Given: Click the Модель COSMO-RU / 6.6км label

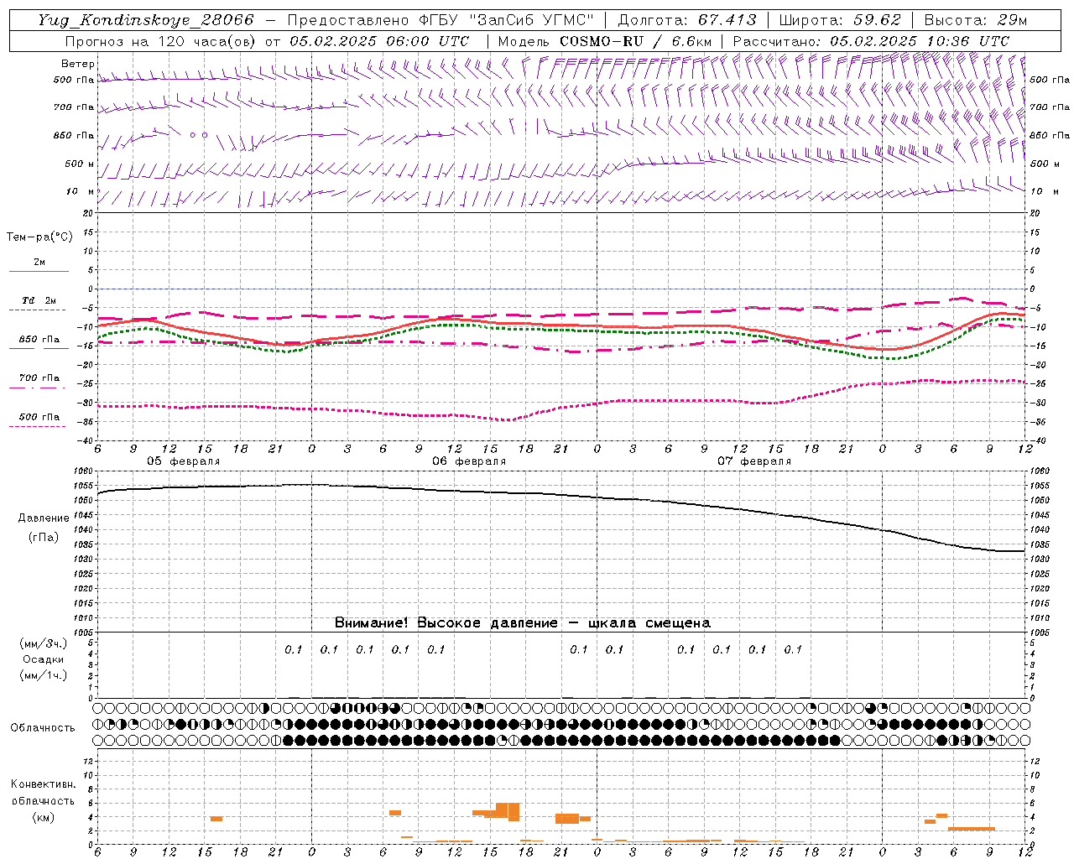Looking at the screenshot, I should click(x=604, y=41).
